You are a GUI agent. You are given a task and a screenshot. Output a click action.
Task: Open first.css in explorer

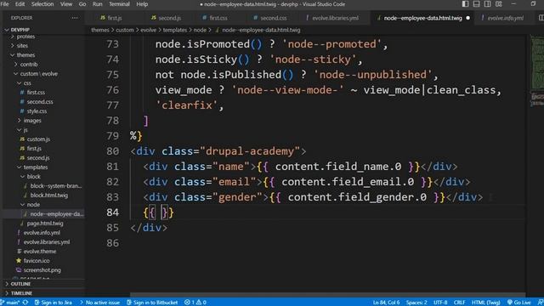[36, 93]
